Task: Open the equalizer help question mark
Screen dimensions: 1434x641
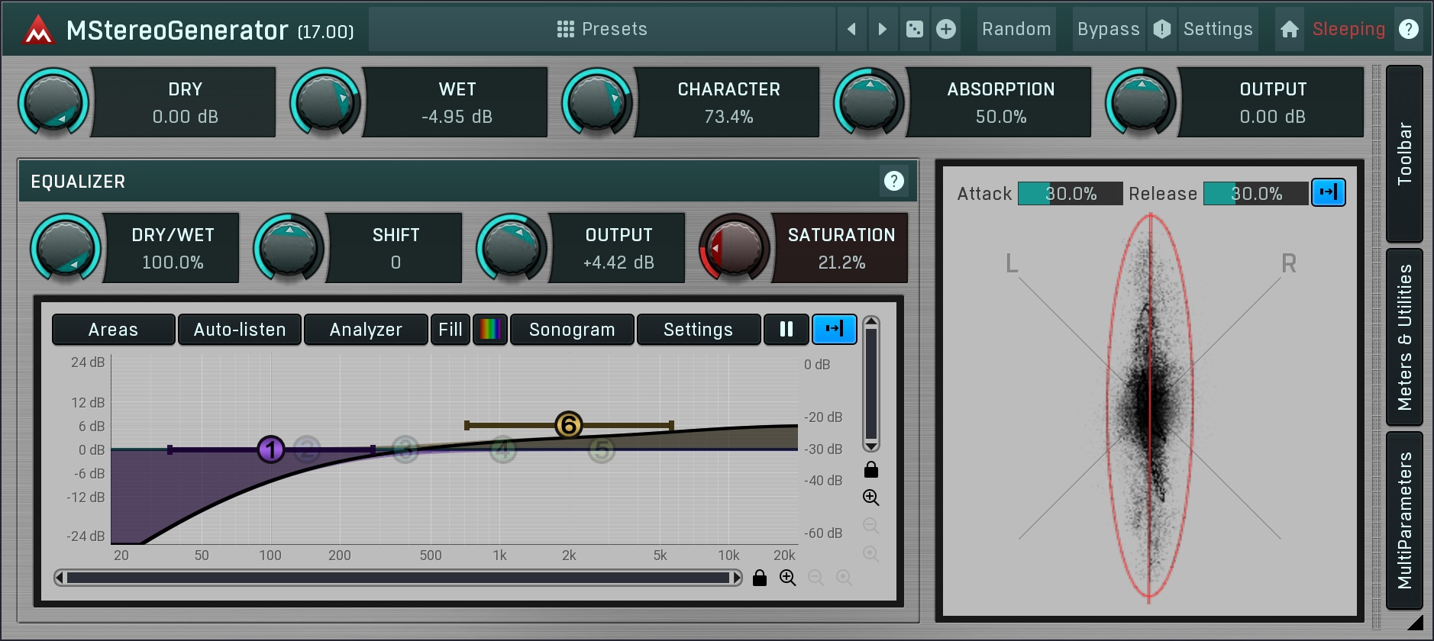Action: click(893, 181)
